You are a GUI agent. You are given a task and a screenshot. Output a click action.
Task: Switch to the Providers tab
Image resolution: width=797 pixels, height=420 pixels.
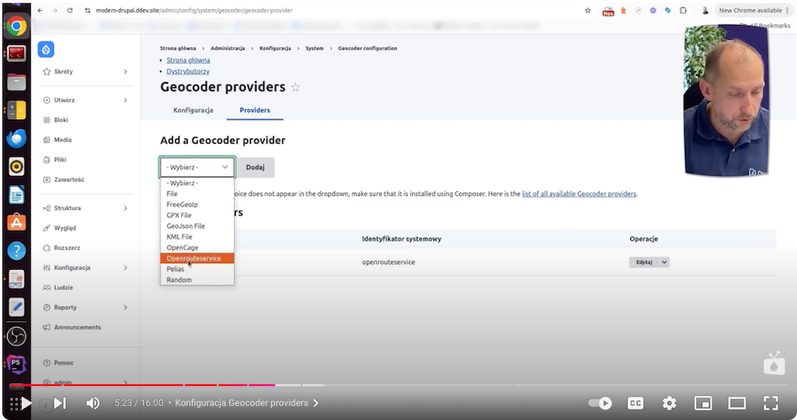[x=255, y=110]
